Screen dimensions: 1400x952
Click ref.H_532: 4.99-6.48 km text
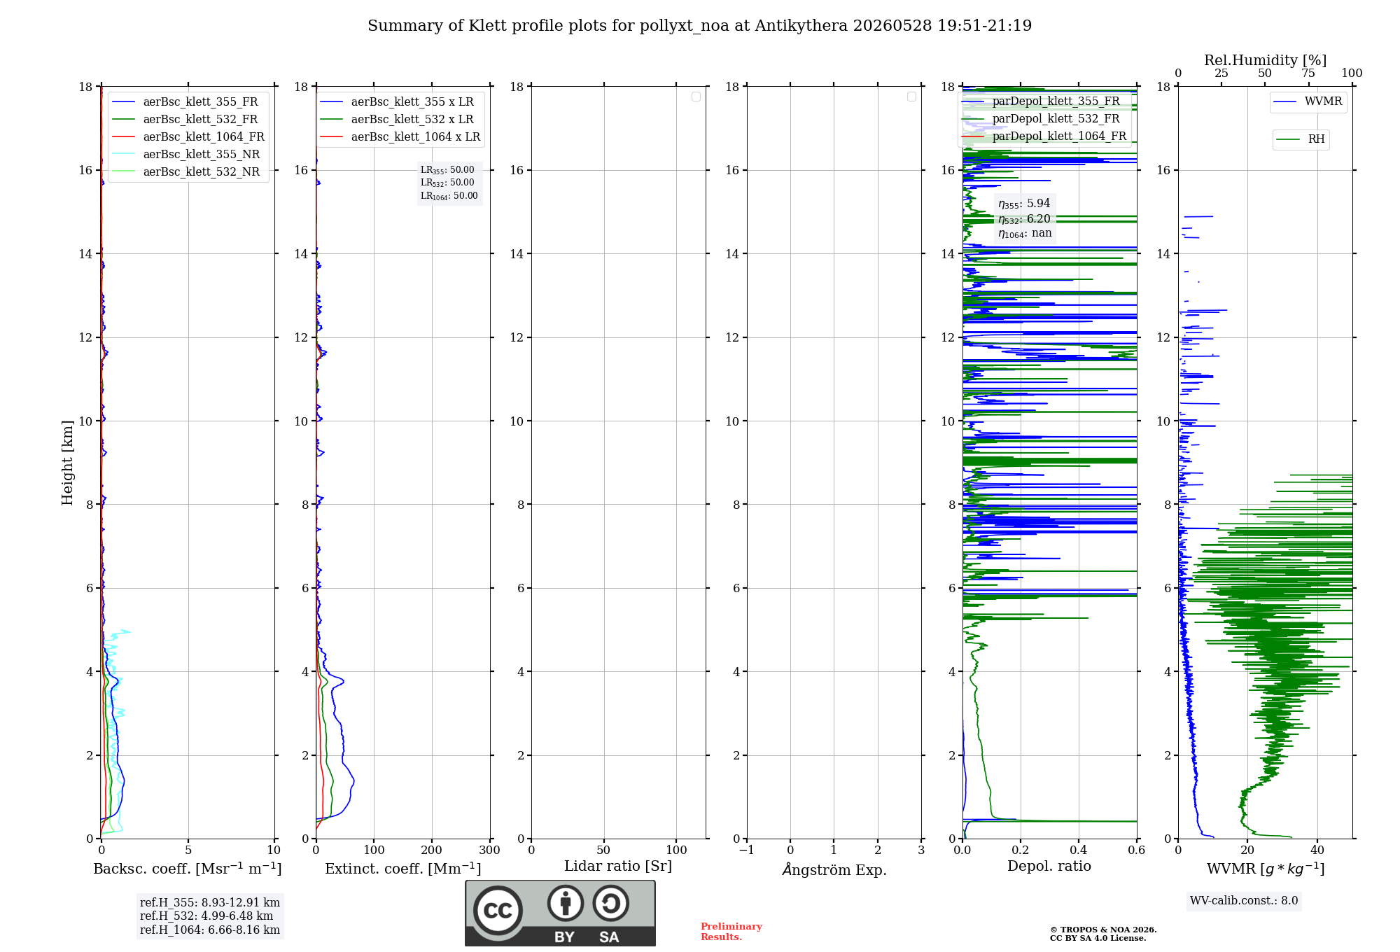(206, 916)
